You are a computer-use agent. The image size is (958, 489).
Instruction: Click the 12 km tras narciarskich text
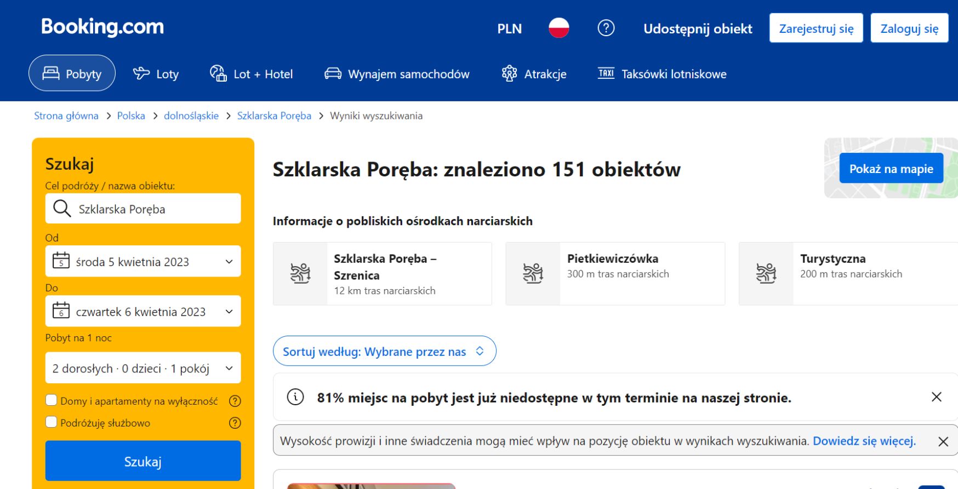[x=385, y=291]
